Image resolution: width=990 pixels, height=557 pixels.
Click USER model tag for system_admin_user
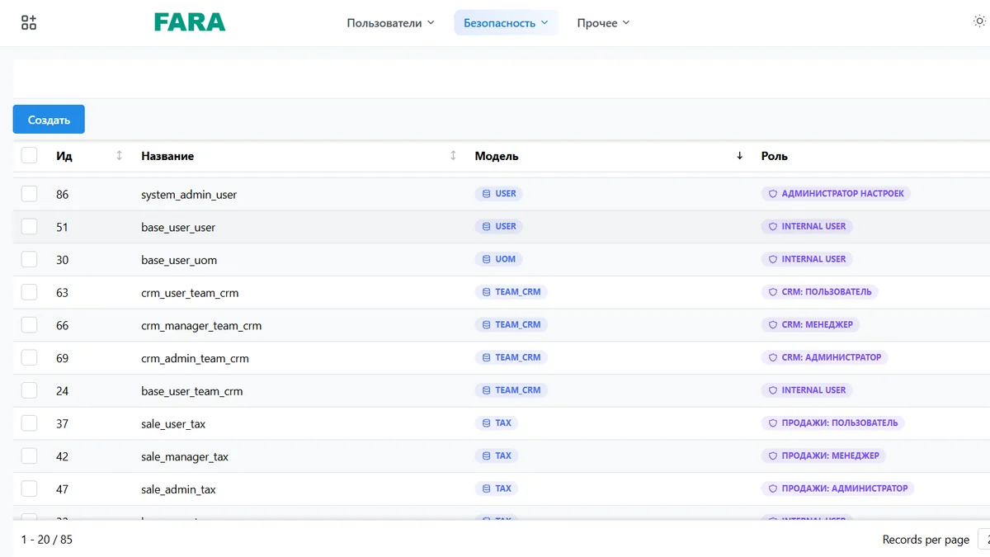499,194
